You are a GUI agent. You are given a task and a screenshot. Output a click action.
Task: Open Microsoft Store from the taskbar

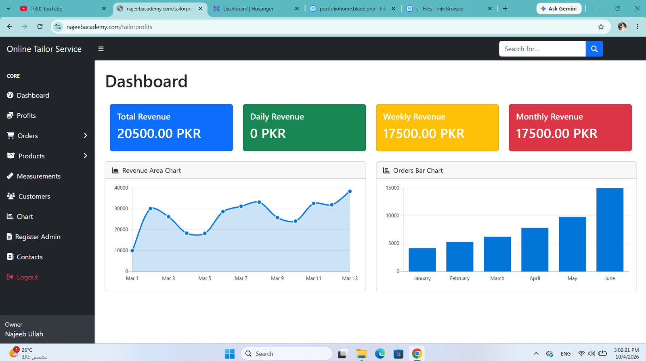[x=399, y=354]
